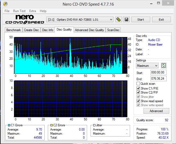
Task: Click the refresh settings icon
Action: point(164,65)
